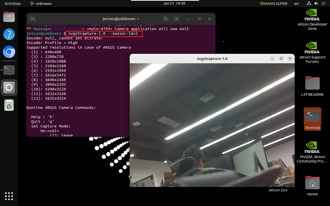The width and height of the screenshot is (330, 206).
Task: Open the Trash in the dock
Action: [9, 105]
